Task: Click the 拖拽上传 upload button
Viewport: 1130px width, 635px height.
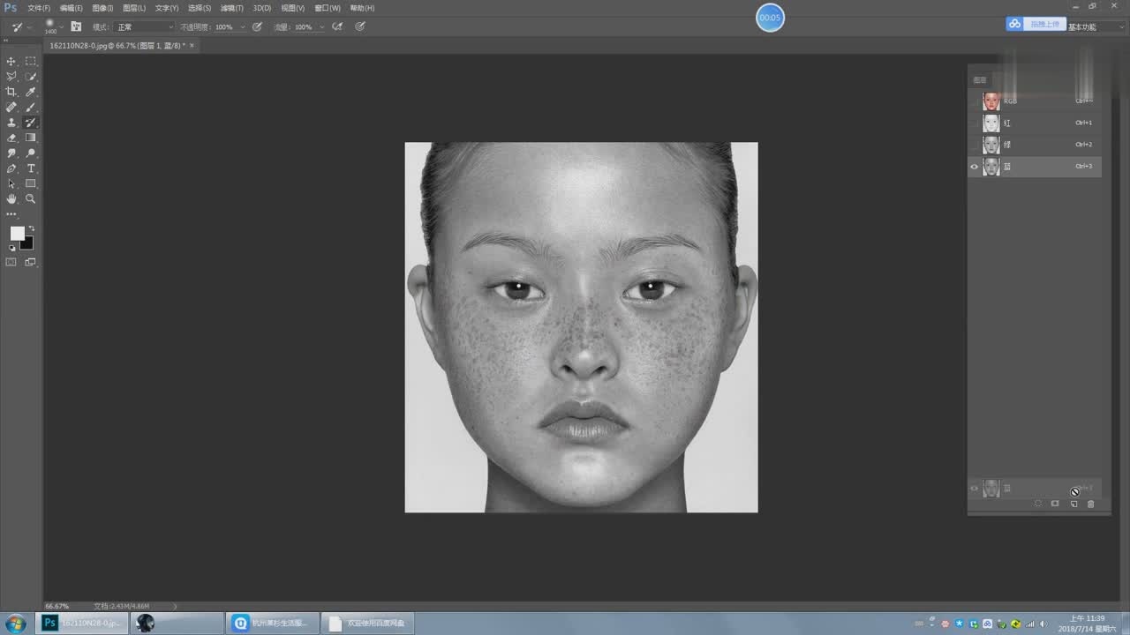Action: pos(1035,24)
